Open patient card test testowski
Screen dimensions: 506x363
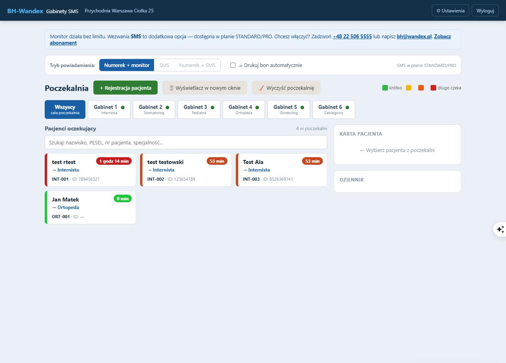(186, 170)
